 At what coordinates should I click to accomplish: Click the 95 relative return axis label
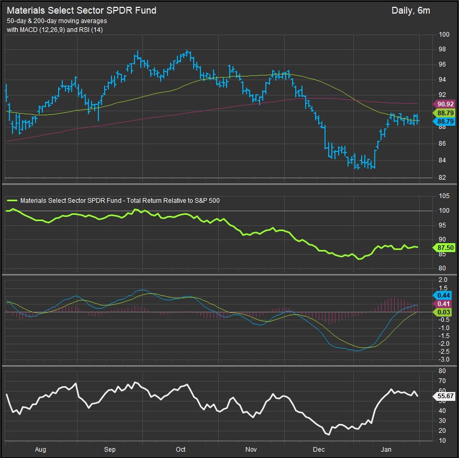coord(442,225)
